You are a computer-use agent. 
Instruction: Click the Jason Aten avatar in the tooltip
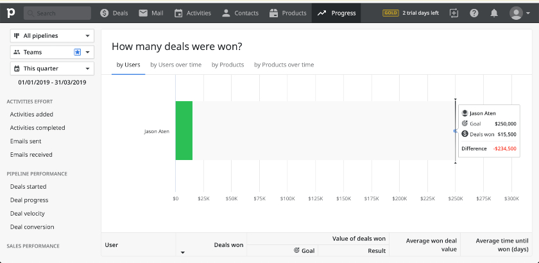click(x=465, y=113)
